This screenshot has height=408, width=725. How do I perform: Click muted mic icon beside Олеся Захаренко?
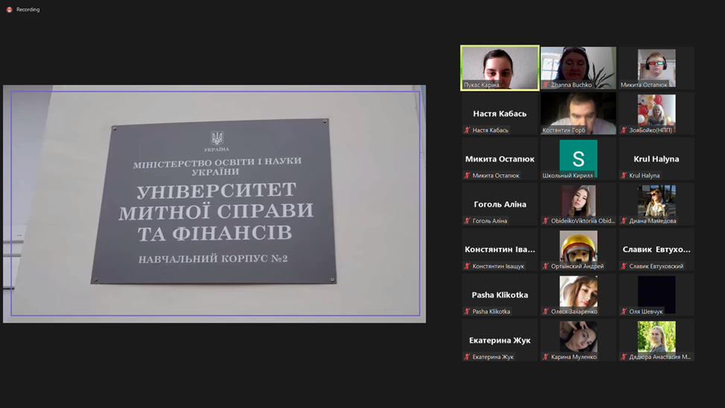pyautogui.click(x=546, y=311)
